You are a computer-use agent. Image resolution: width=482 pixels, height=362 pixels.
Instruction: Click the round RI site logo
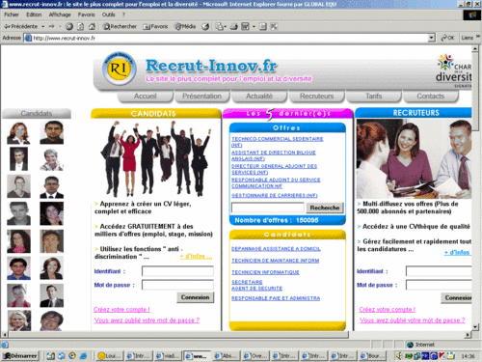[x=120, y=69]
